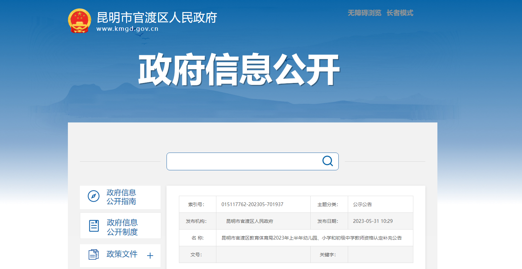
Task: Click the compass icon beside 政府信息公开指南
Action: (93, 196)
